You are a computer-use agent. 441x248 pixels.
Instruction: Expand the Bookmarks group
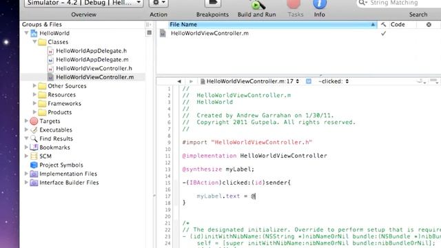(26, 147)
